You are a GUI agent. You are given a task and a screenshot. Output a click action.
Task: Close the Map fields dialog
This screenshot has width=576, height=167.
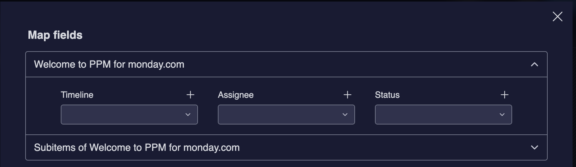(557, 16)
